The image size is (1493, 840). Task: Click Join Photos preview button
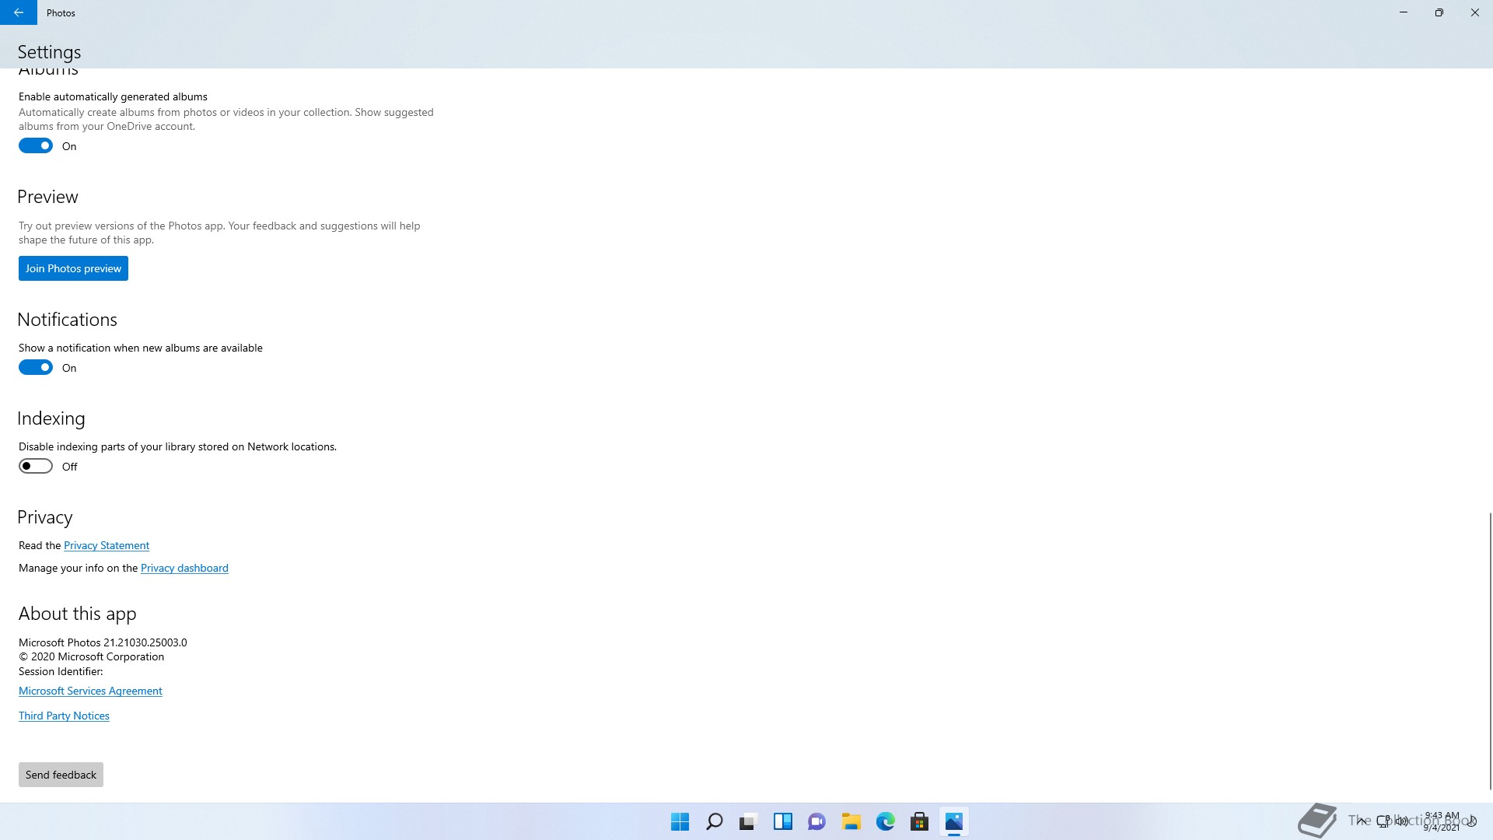pyautogui.click(x=73, y=268)
